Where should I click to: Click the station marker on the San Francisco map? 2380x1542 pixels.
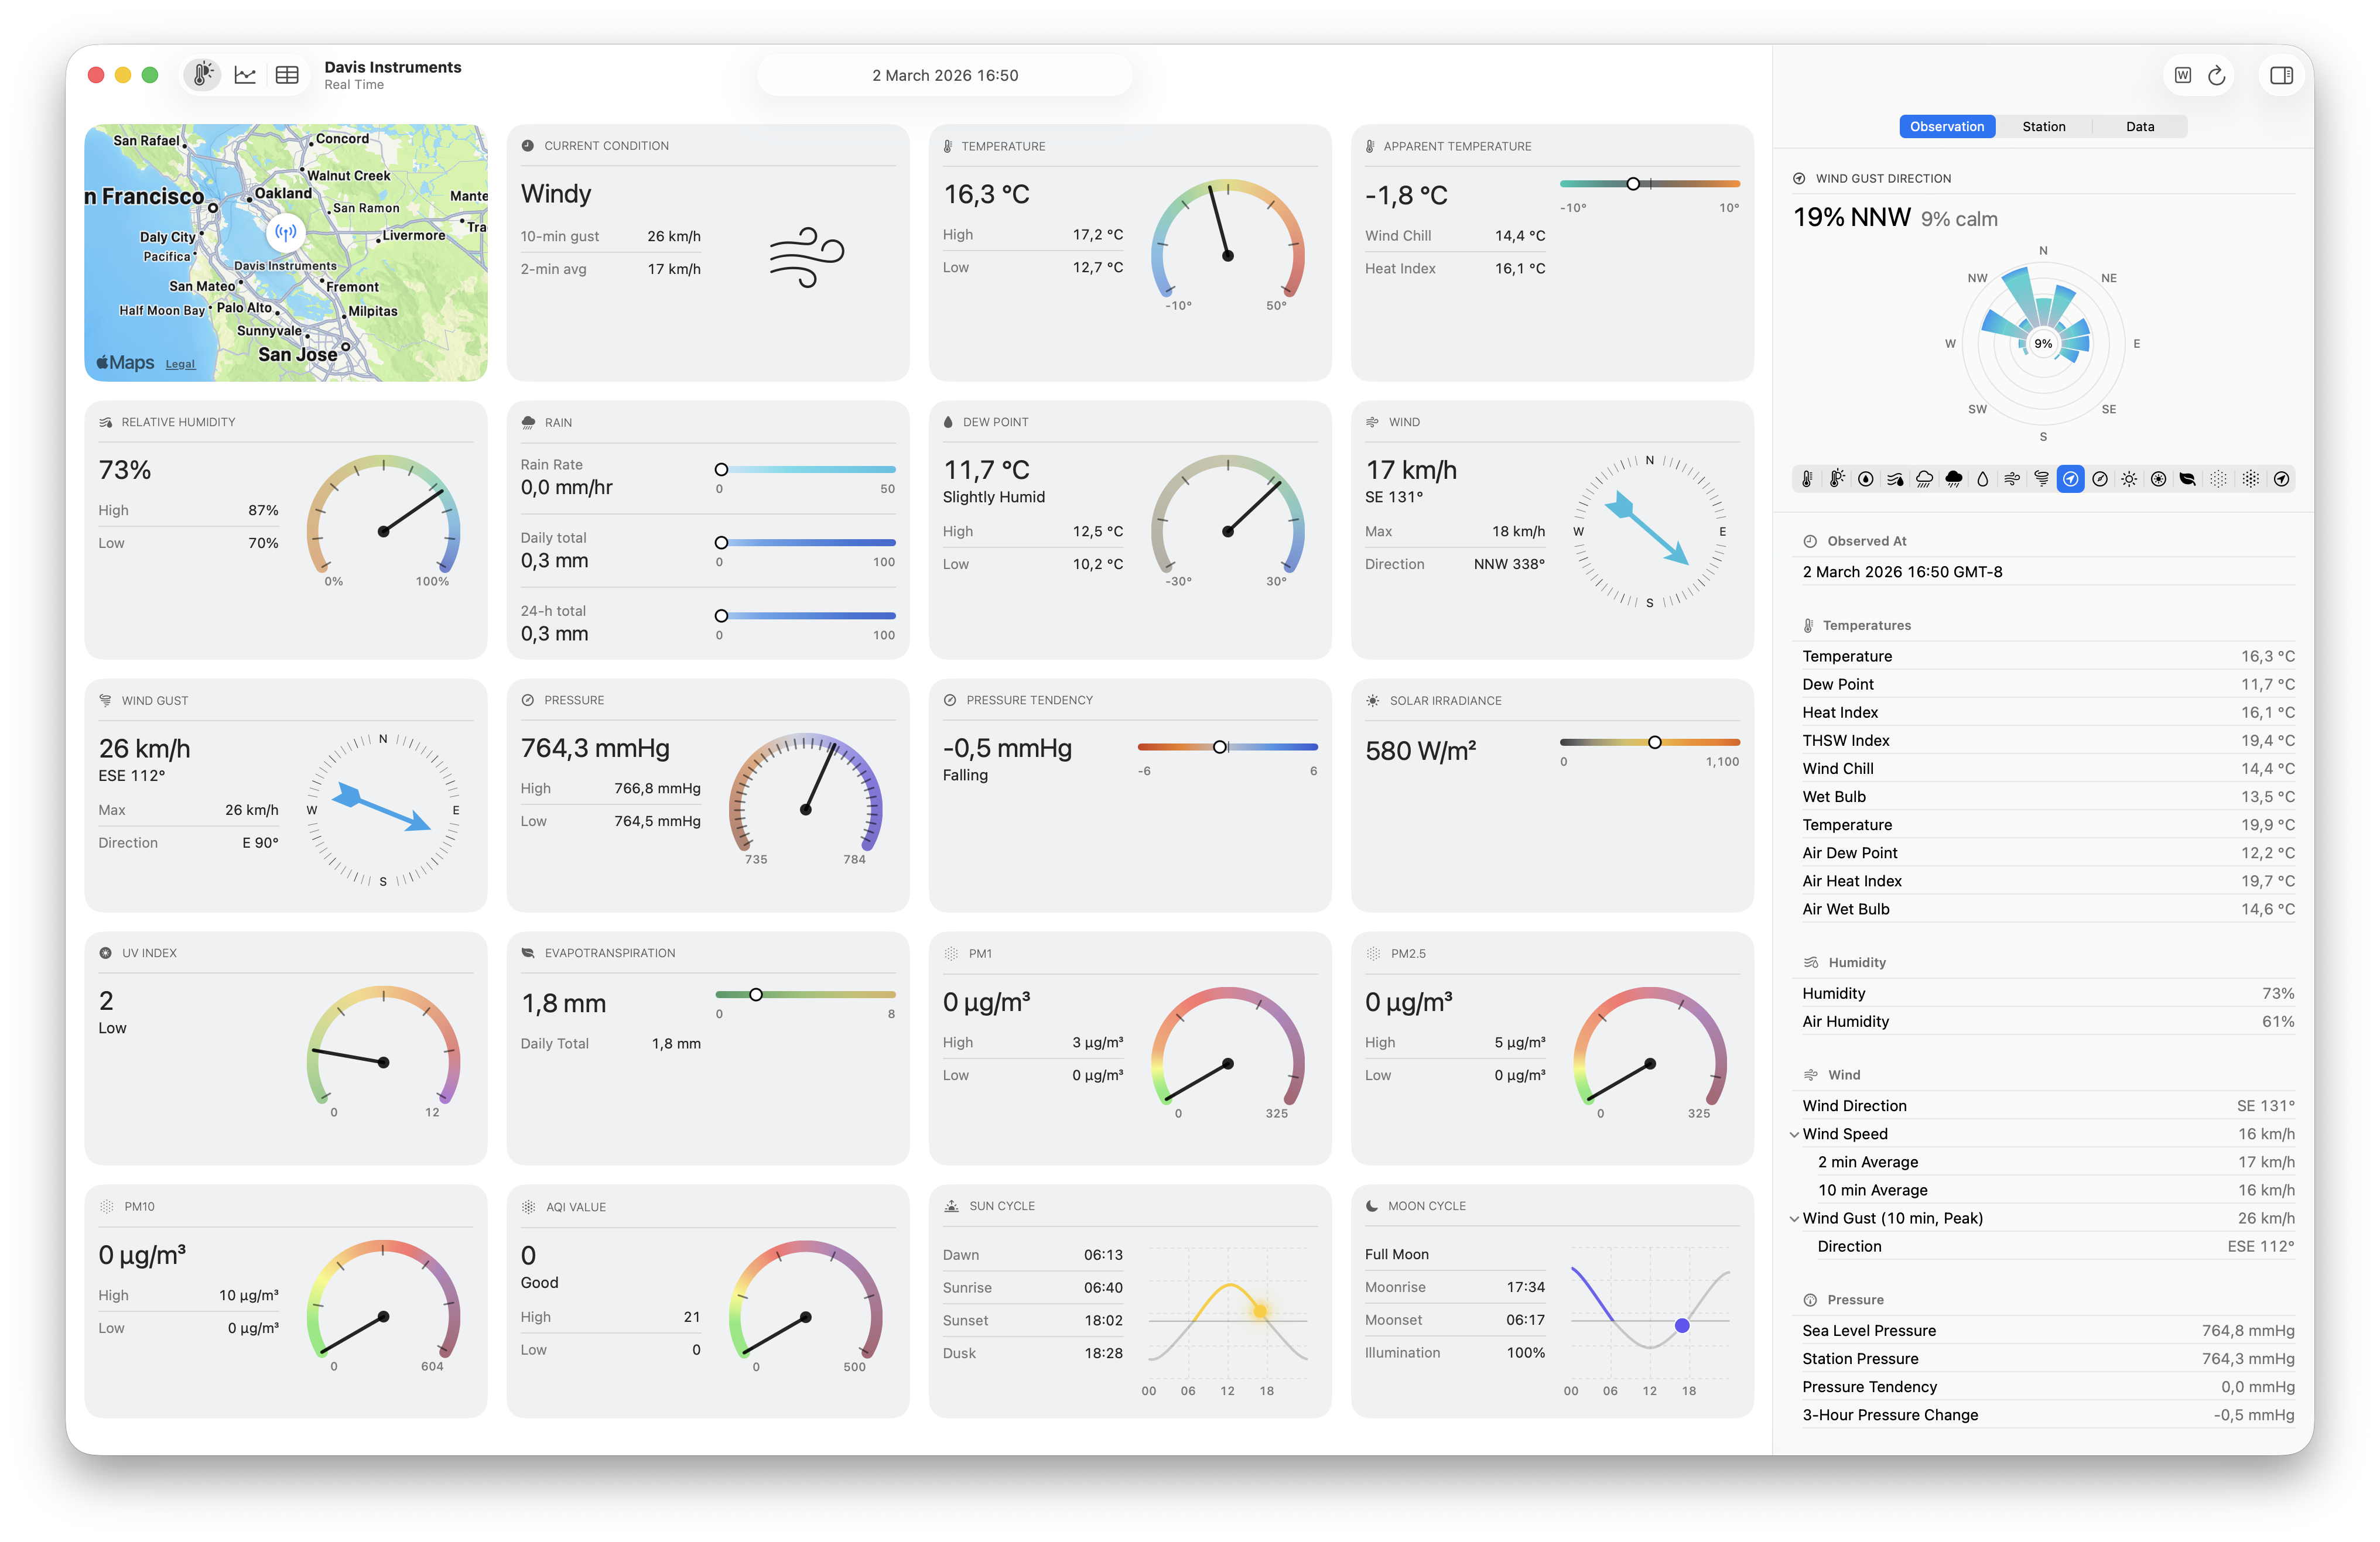click(285, 233)
